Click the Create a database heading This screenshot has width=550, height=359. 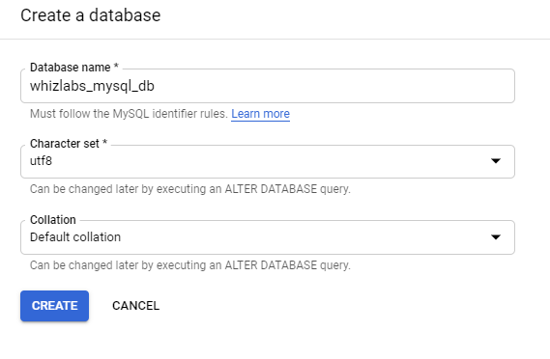point(91,15)
